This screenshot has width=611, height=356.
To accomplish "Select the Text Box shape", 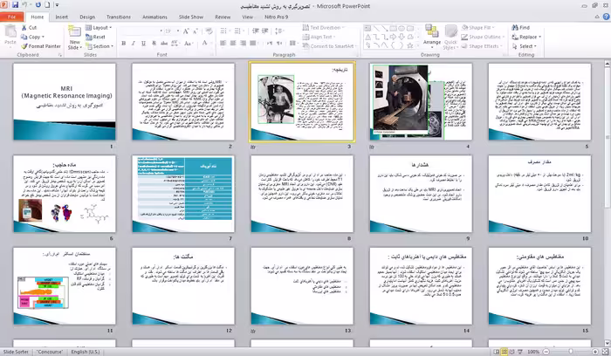I will 367,29.
